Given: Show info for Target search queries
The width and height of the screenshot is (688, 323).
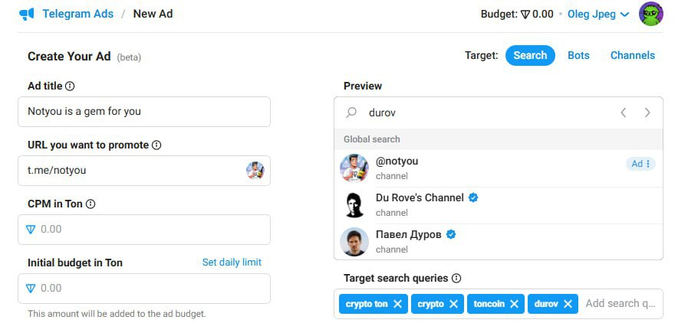Looking at the screenshot, I should (x=456, y=279).
